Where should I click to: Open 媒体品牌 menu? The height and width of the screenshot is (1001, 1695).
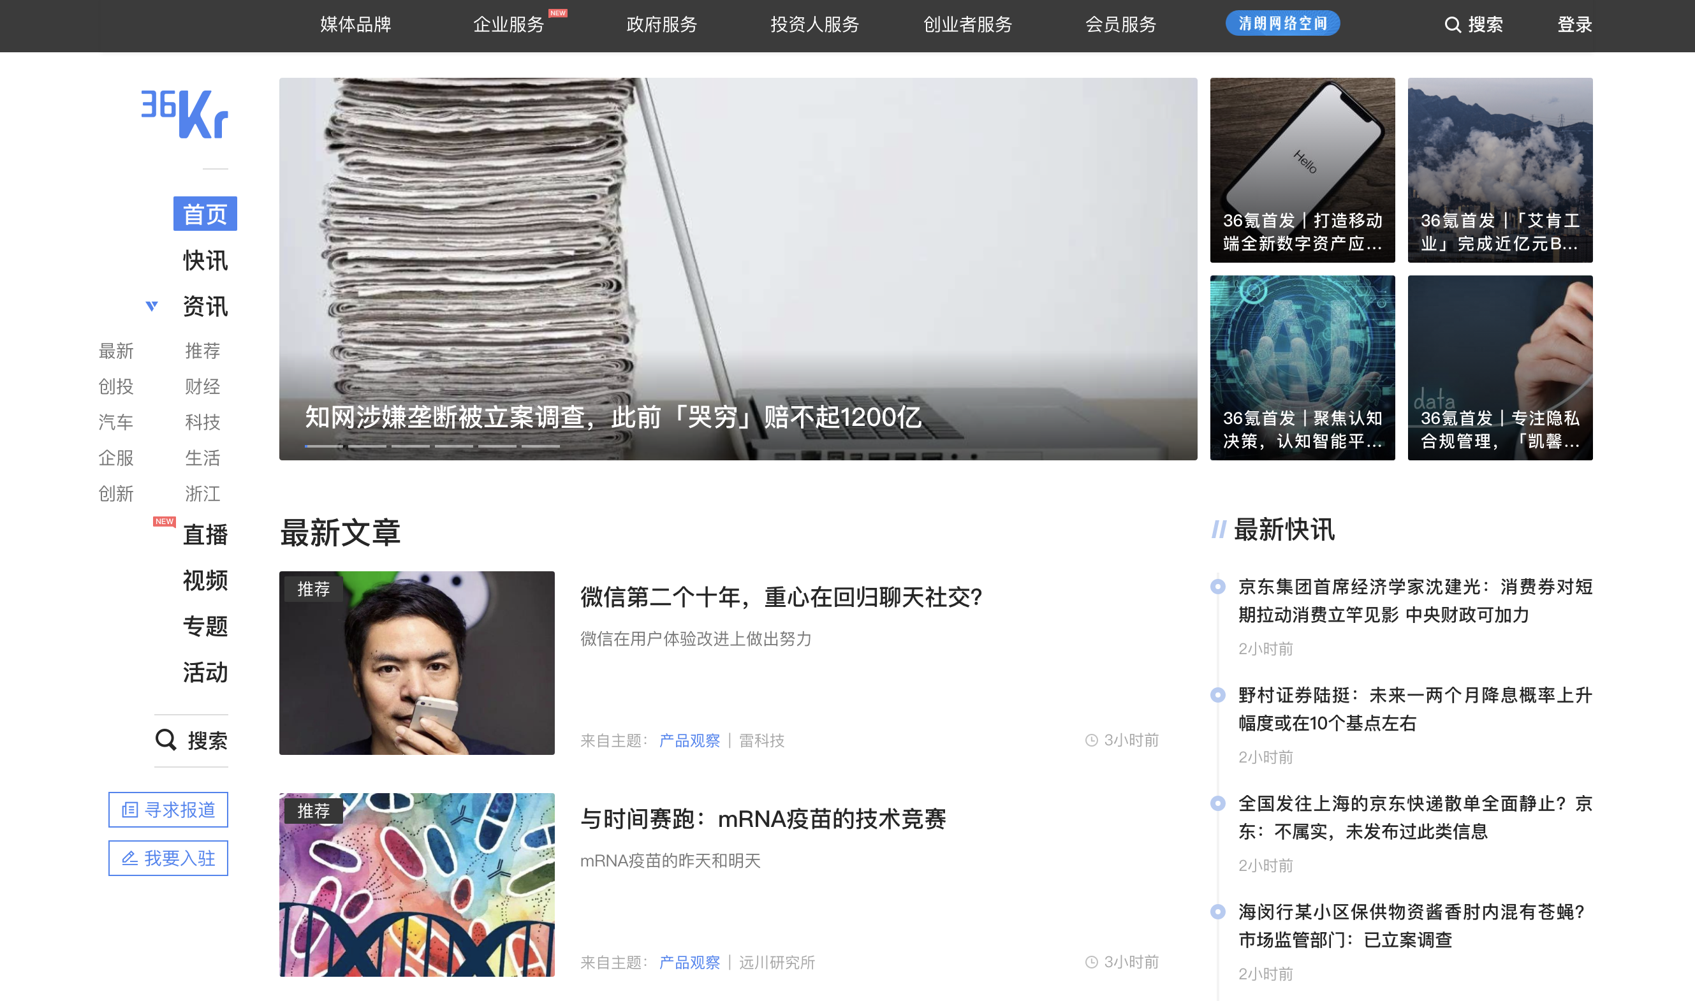355,25
